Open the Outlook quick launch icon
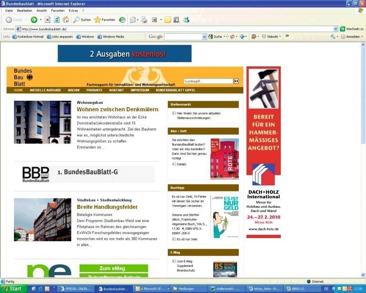Screen dimensions: 366x293 [x=47, y=289]
